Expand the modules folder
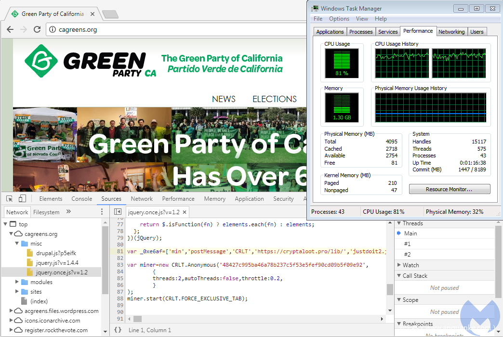503x337 pixels. pyautogui.click(x=18, y=282)
